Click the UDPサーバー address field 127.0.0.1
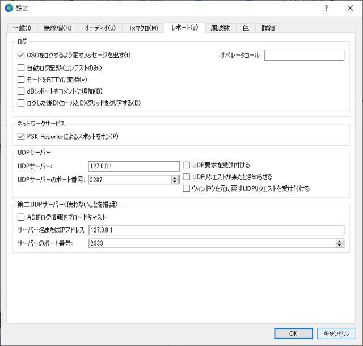The width and height of the screenshot is (363, 346). coord(134,166)
